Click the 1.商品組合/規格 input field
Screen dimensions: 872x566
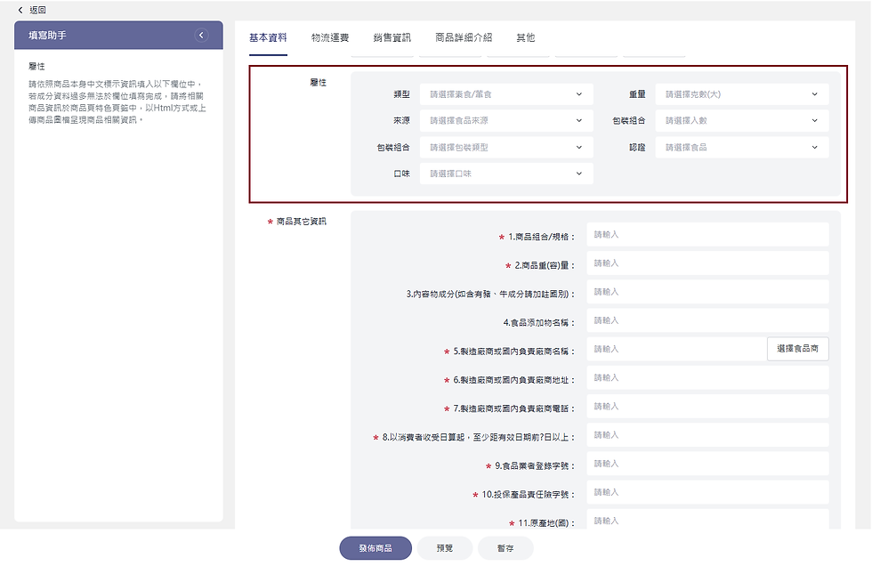(x=707, y=235)
